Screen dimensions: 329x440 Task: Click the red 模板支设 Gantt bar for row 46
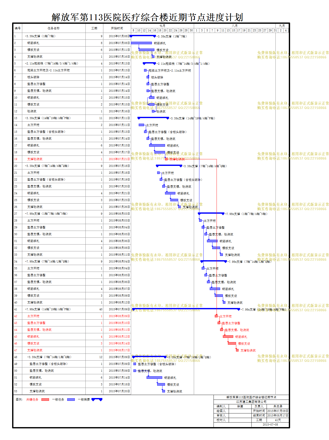[x=232, y=343]
